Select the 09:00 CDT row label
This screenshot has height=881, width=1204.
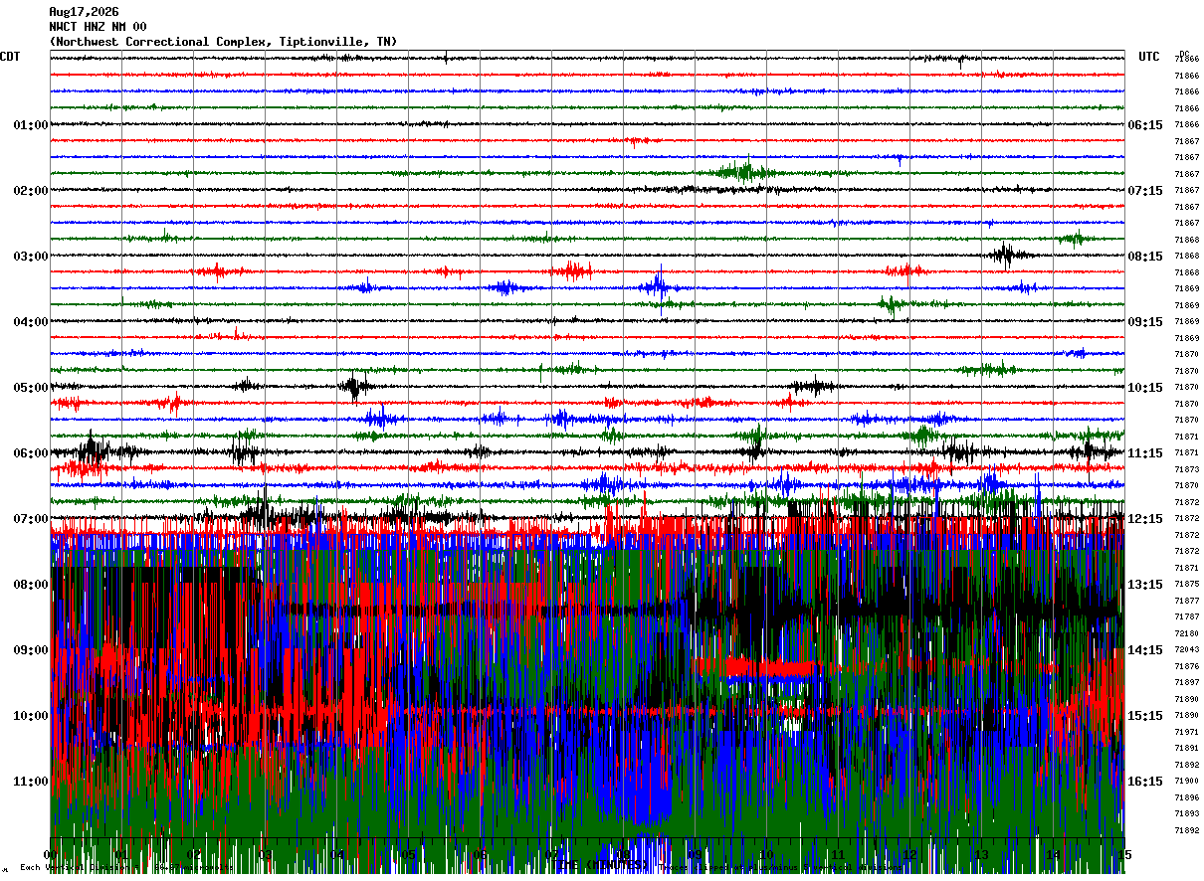31,650
